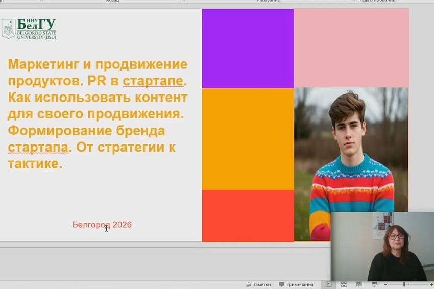Viewport: 434px width, 289px height.
Task: Click the zoom out minus button
Action: click(x=386, y=284)
